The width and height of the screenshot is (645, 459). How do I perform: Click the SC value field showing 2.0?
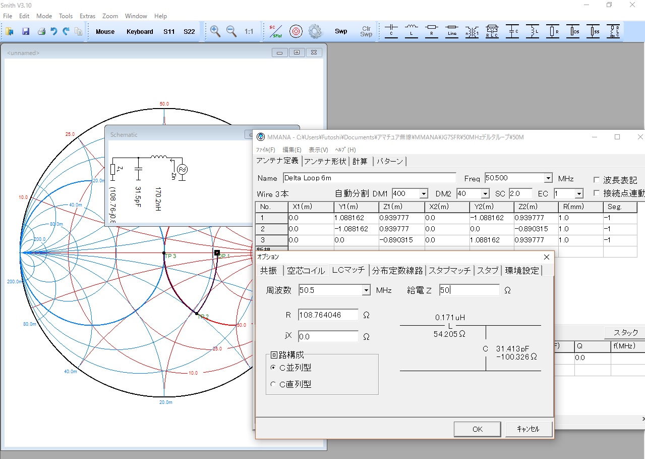point(520,194)
